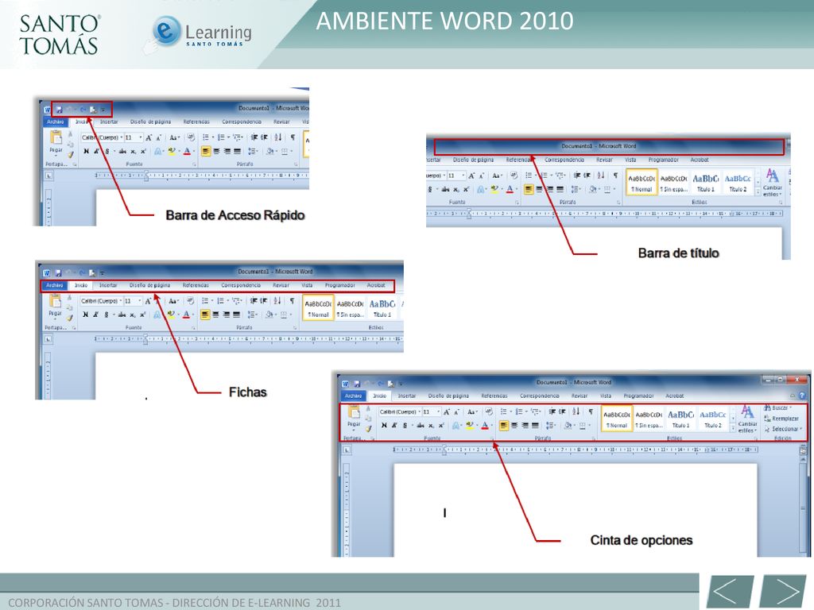Click Increase Indent icon in Cinta de opciones screenshot
Image resolution: width=814 pixels, height=610 pixels.
pyautogui.click(x=563, y=412)
